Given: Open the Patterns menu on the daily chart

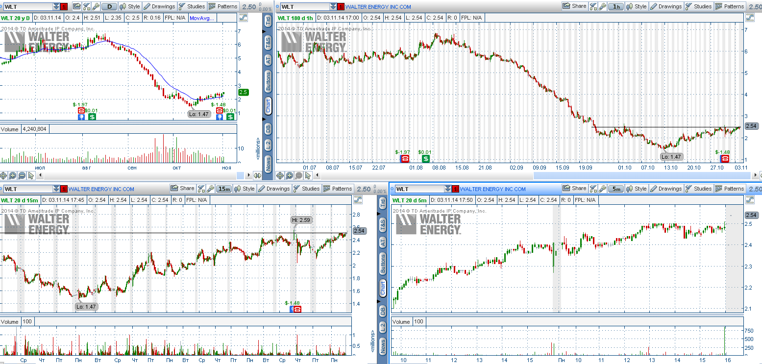Looking at the screenshot, I should (x=223, y=6).
